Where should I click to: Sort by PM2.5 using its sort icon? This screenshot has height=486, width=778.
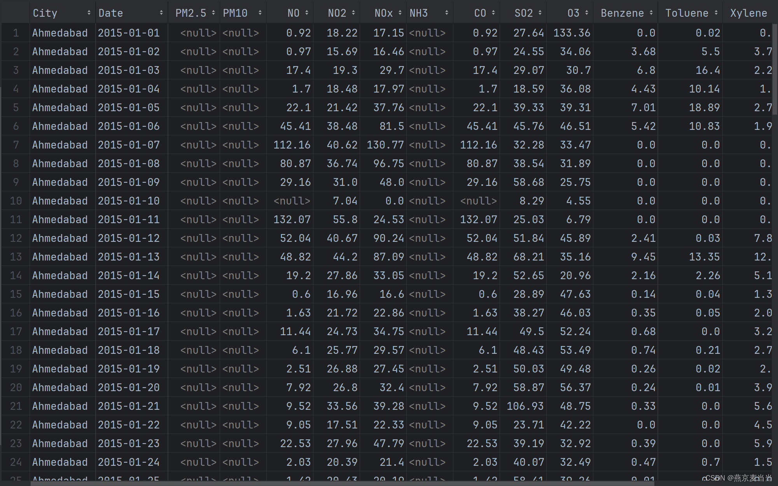(x=213, y=13)
